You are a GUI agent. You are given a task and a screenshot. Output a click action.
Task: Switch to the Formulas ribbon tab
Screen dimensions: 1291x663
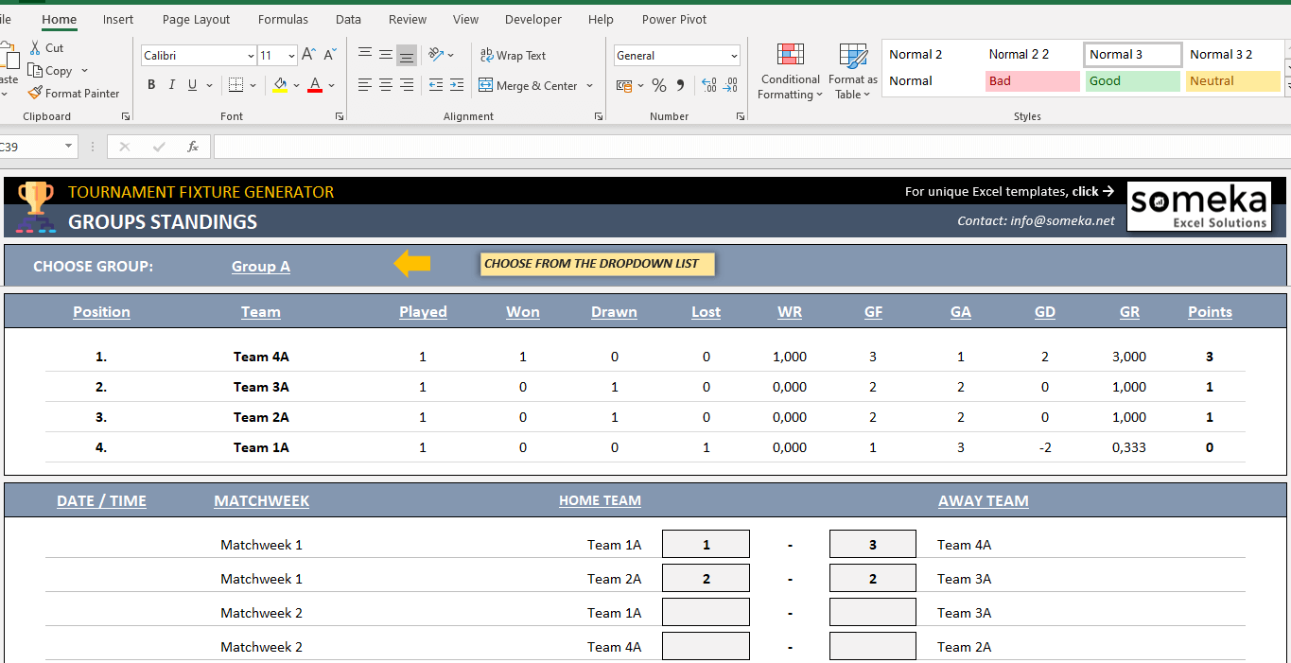(x=283, y=19)
